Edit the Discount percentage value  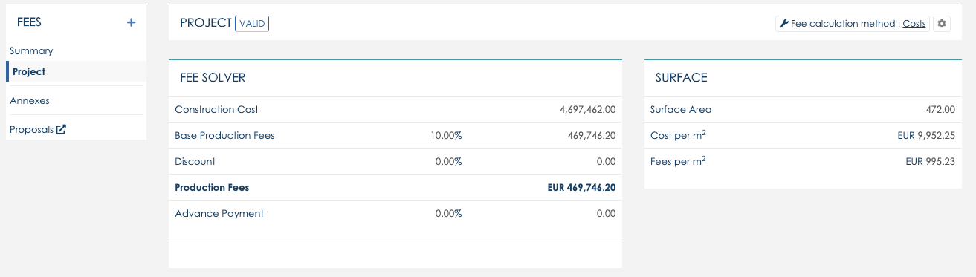point(448,162)
